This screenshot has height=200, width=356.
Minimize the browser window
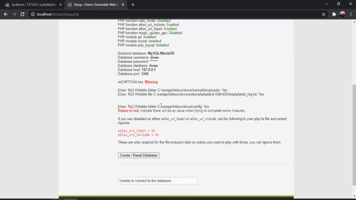[327, 4]
